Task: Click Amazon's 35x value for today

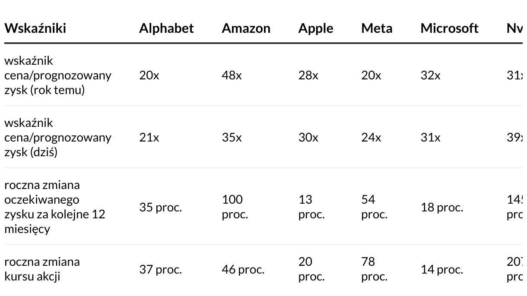Action: (x=232, y=138)
